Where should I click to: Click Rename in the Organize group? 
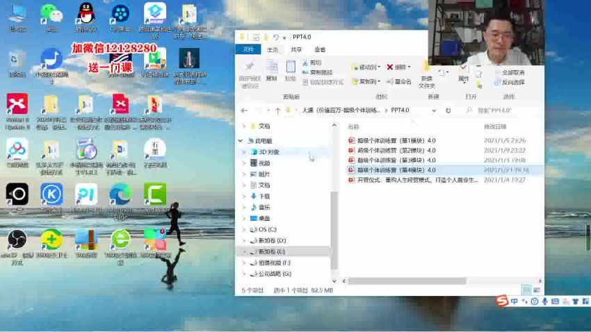tap(399, 82)
